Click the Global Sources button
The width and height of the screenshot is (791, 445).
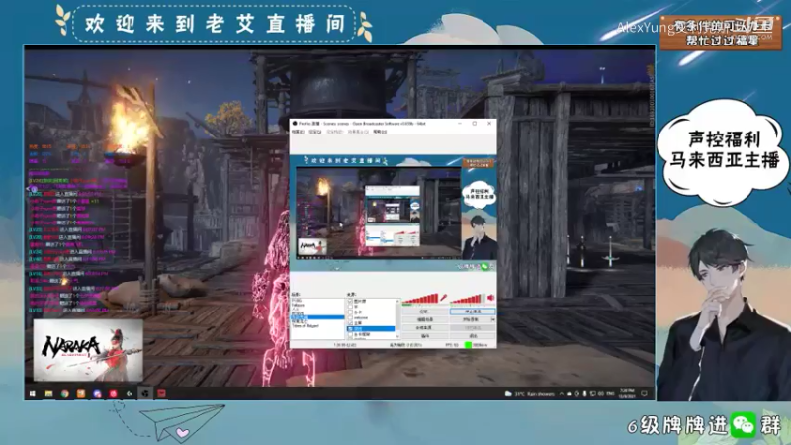[424, 328]
